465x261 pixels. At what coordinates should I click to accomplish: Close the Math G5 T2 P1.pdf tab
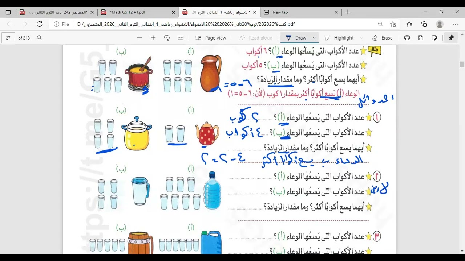click(173, 12)
